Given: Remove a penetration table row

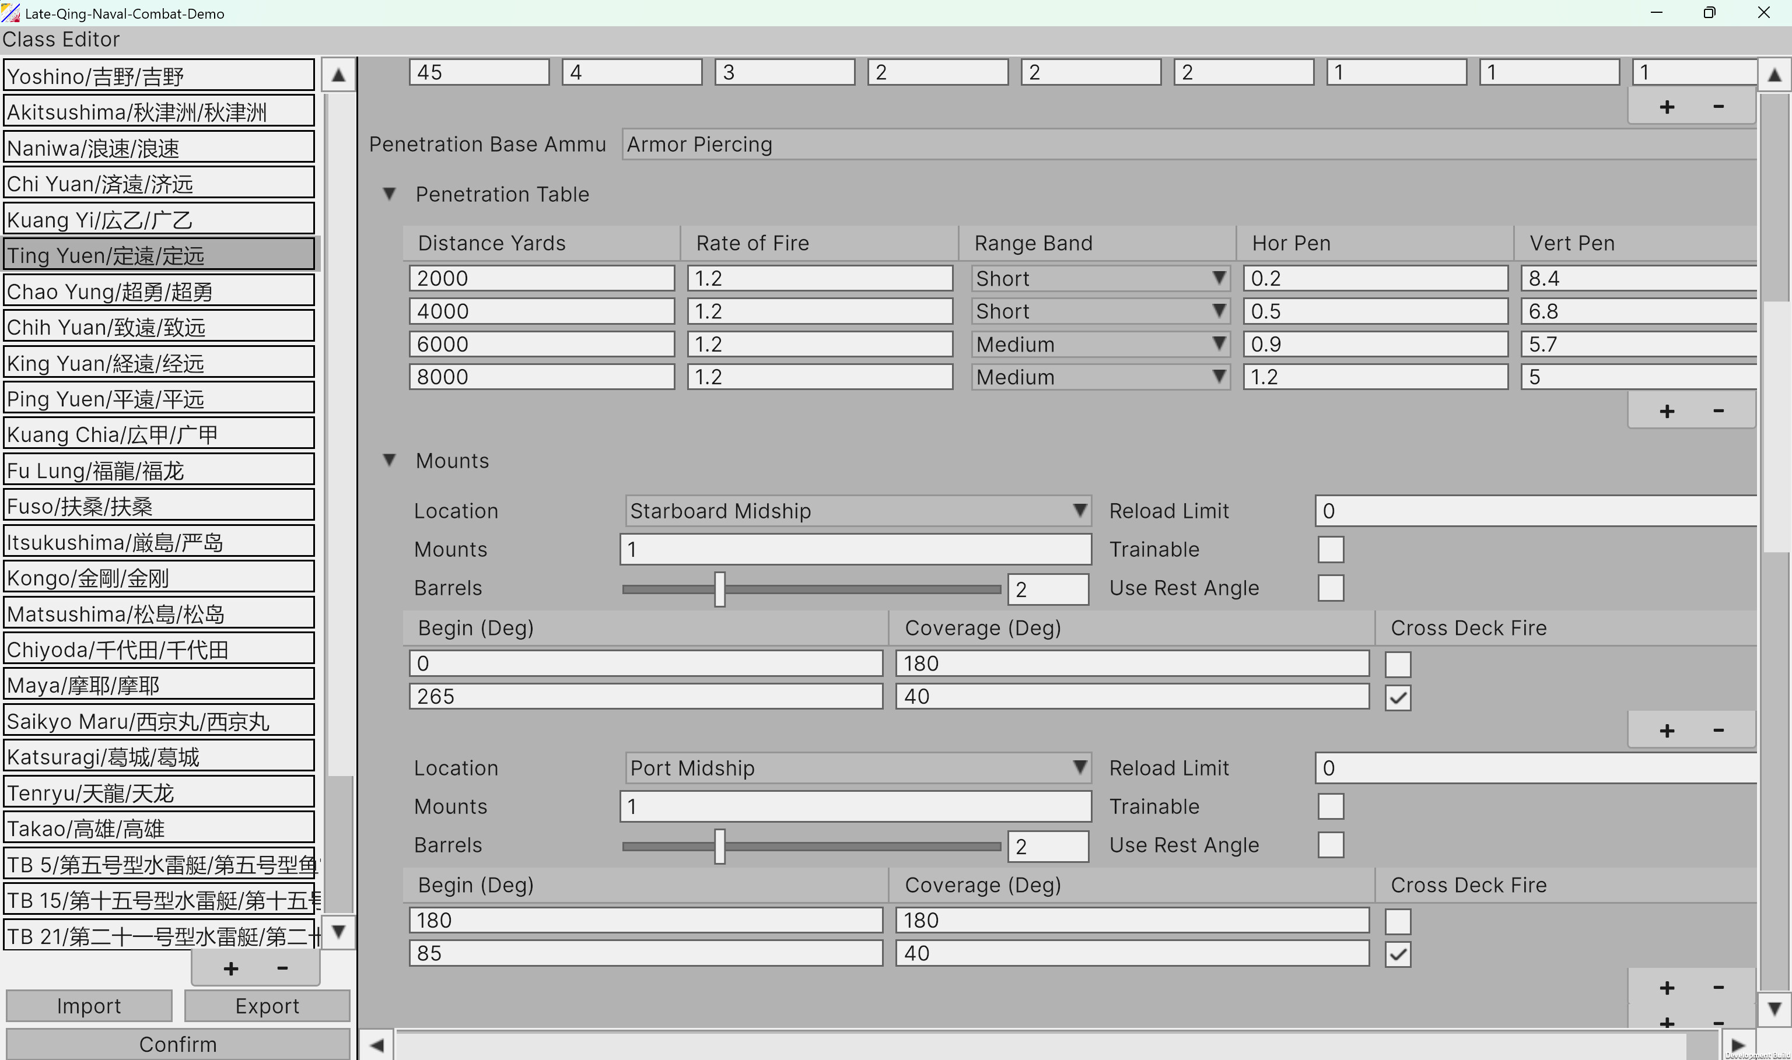Looking at the screenshot, I should tap(1718, 410).
